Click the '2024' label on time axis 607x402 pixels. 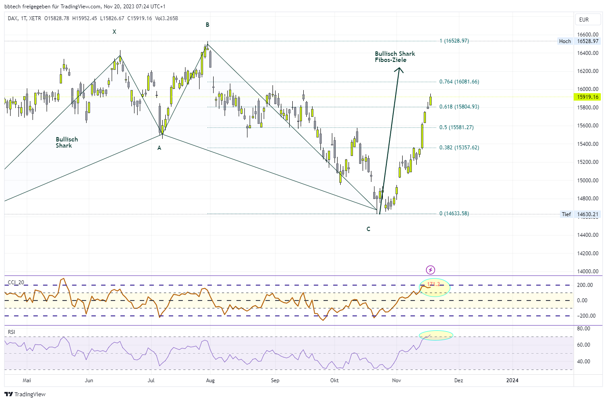(512, 380)
